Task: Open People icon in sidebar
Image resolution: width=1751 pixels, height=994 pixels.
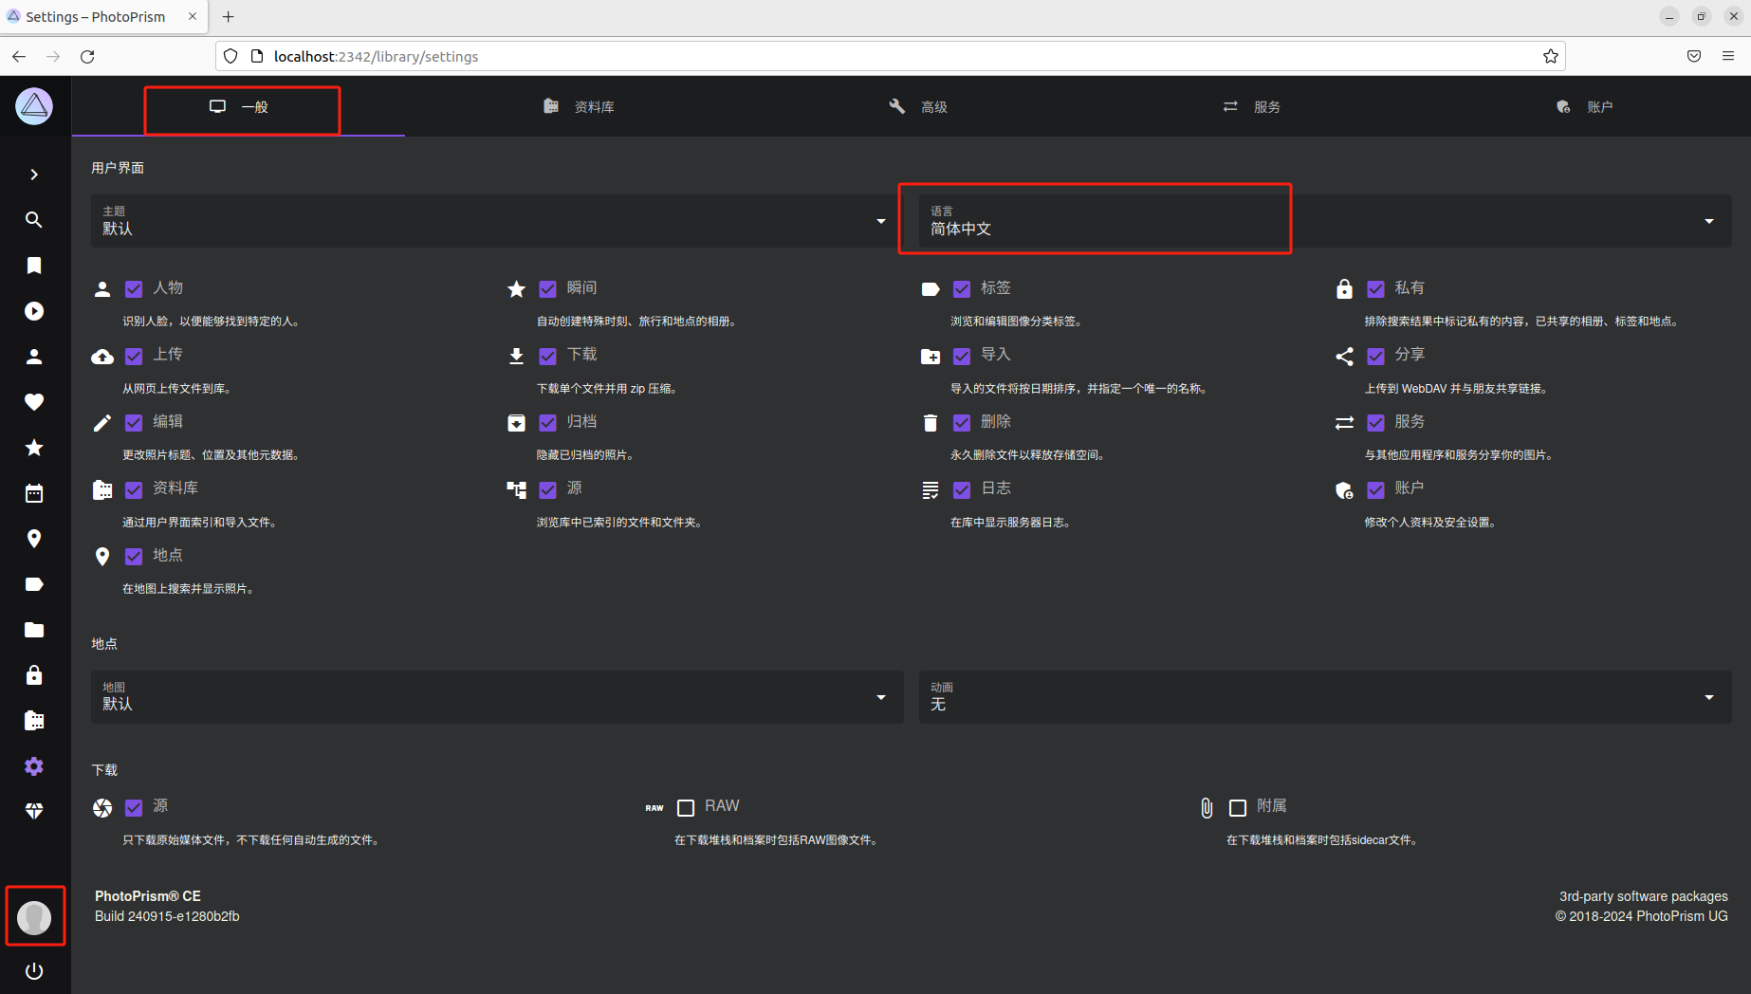Action: tap(34, 357)
